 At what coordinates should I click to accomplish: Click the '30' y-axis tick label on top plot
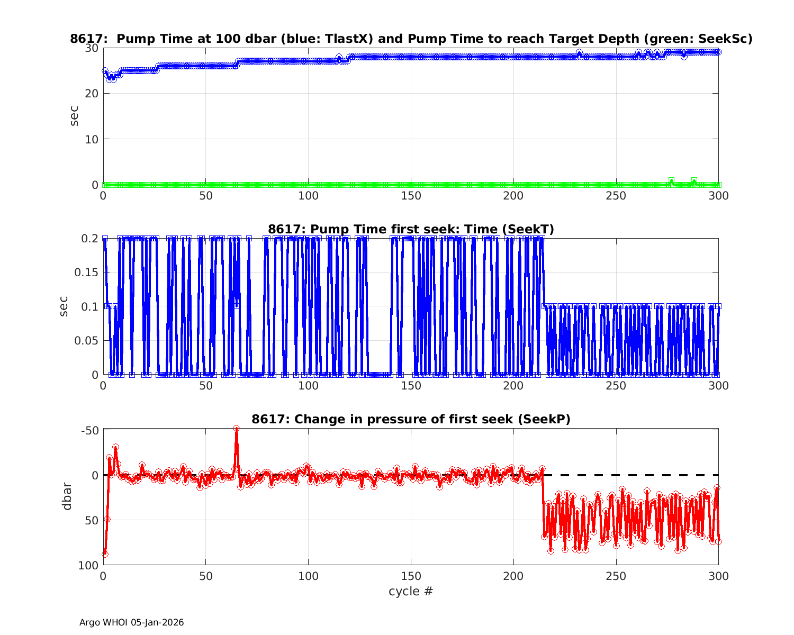tap(92, 48)
